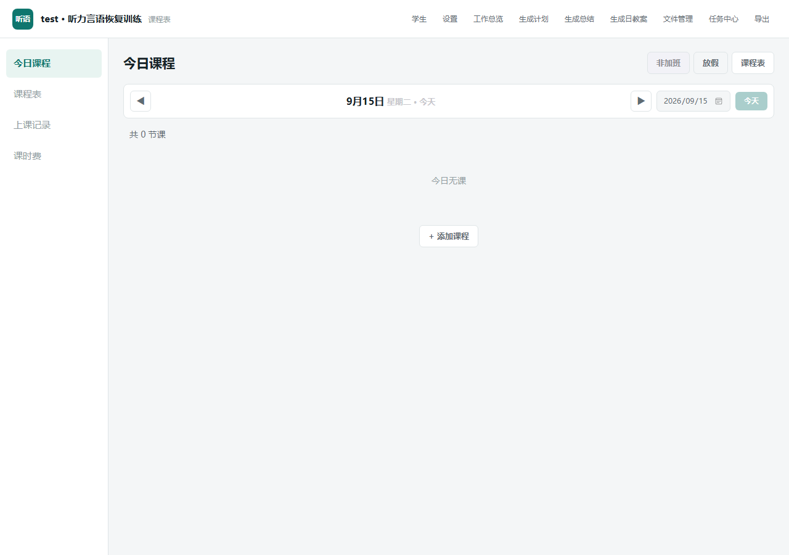Click the 放假 button
Viewport: 789px width, 555px height.
click(x=711, y=63)
